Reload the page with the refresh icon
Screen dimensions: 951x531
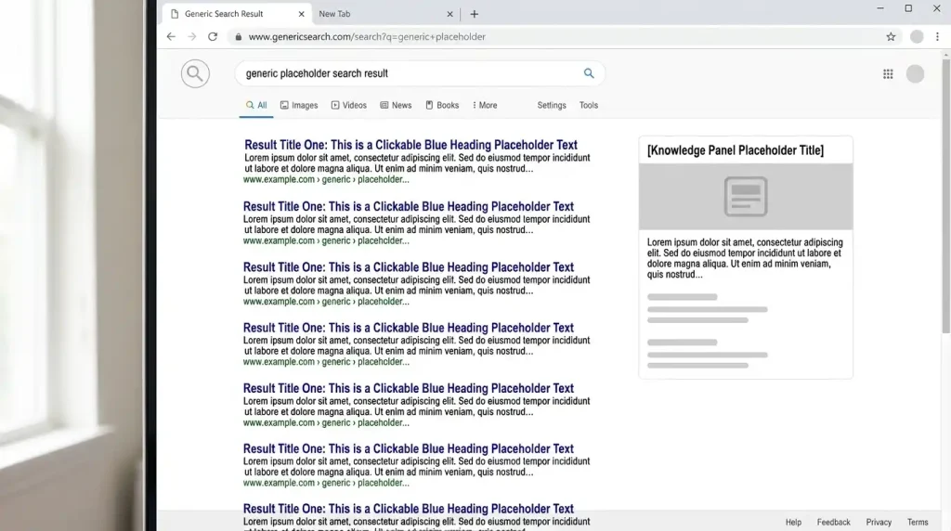point(213,36)
